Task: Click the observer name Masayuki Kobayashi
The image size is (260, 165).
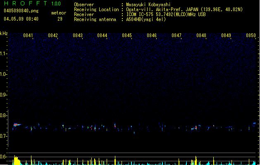Action: 148,5
